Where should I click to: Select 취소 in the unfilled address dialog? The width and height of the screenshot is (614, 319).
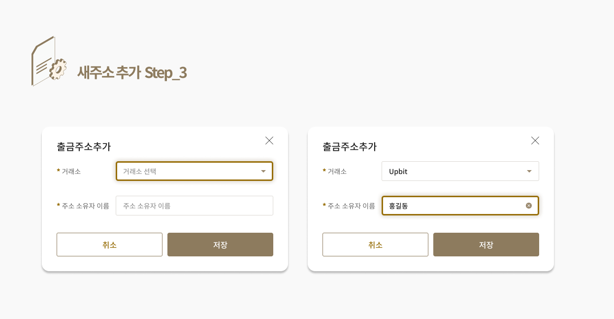(x=109, y=245)
